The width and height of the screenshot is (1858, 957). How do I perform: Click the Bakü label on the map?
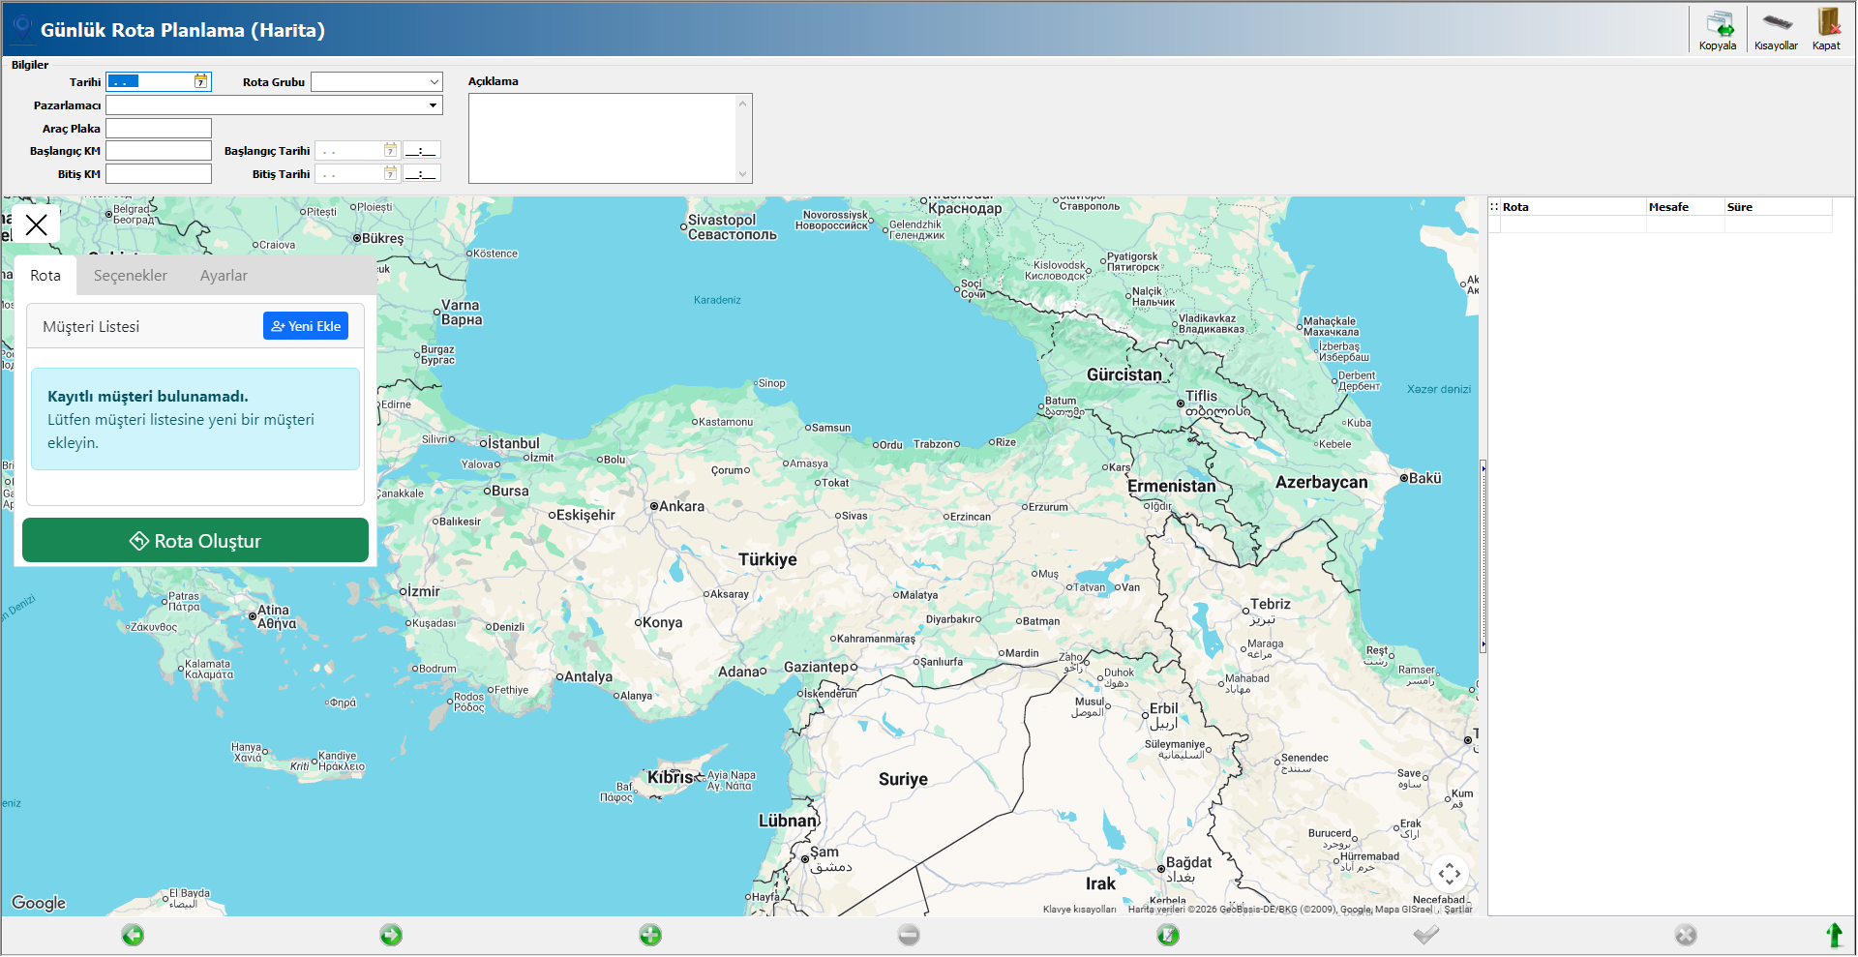click(x=1425, y=478)
